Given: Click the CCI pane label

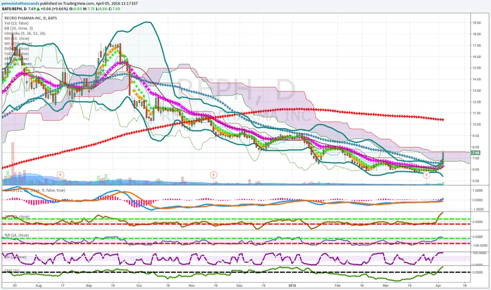Looking at the screenshot, I should pos(17,217).
